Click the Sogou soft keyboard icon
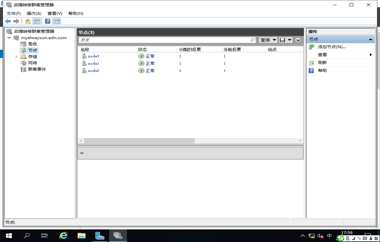380x242 pixels. 365,238
